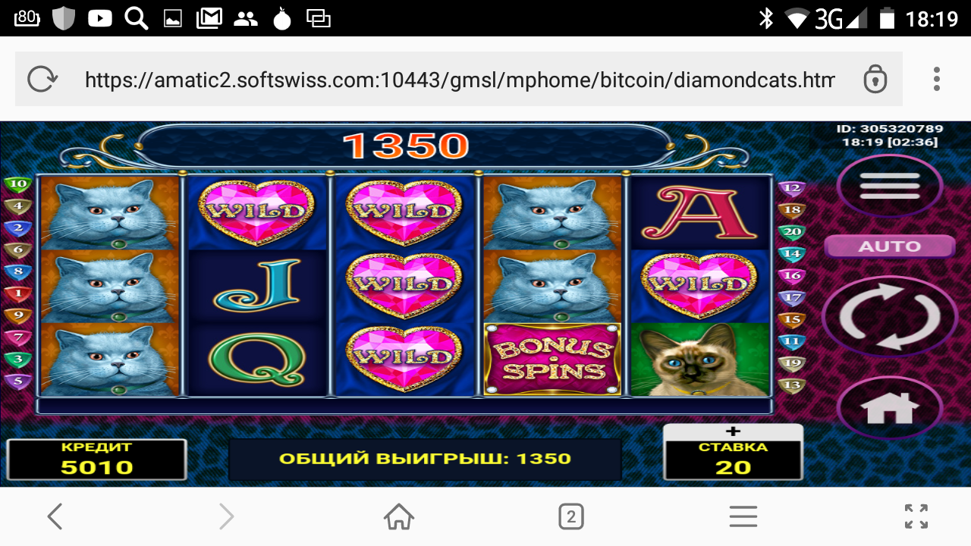Tap the BONUS SPINS symbol
Image resolution: width=971 pixels, height=546 pixels.
pyautogui.click(x=552, y=359)
